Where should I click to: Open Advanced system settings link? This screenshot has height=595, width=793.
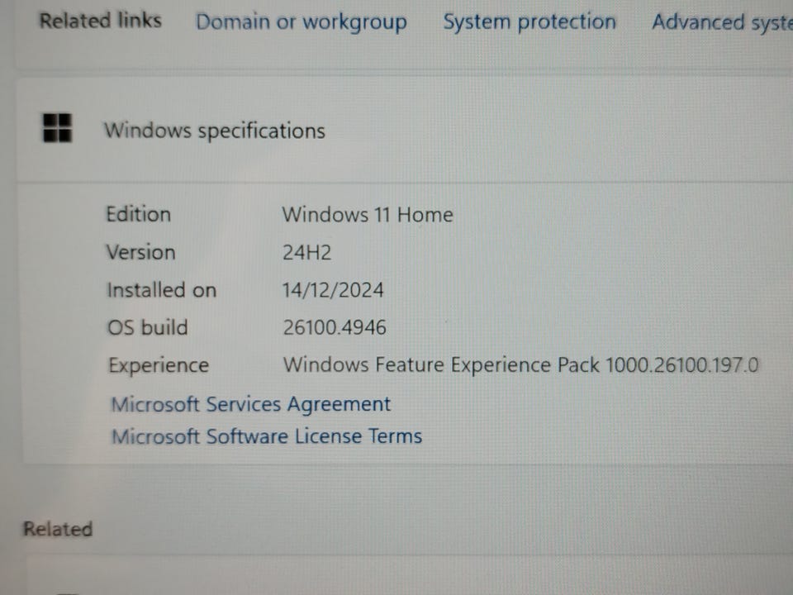(722, 22)
